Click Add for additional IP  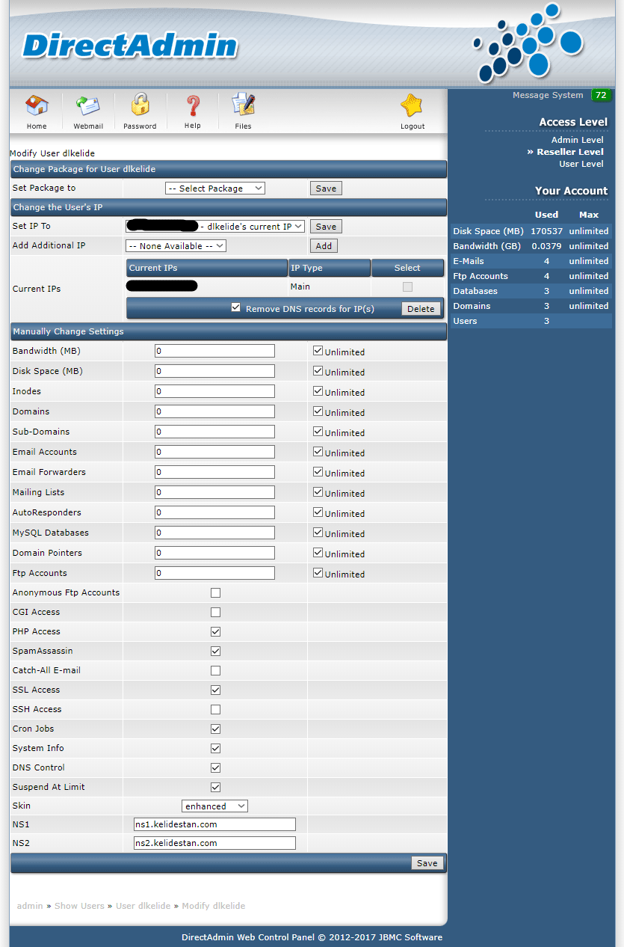pos(324,245)
